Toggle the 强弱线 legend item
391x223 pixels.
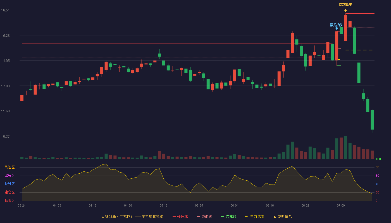tap(205, 216)
